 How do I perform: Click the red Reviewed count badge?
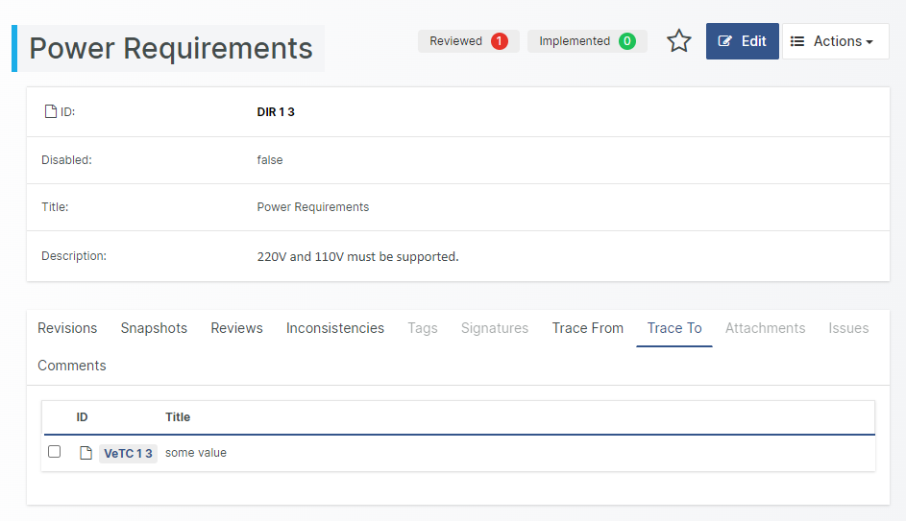499,41
